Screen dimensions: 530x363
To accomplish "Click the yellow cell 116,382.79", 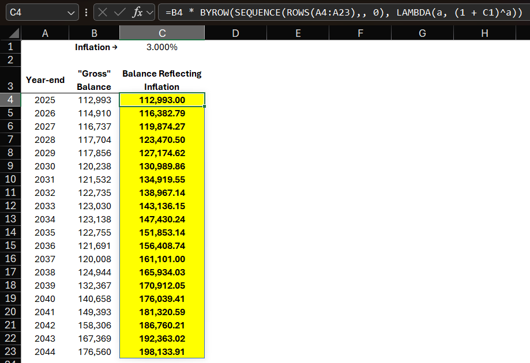I will [x=162, y=113].
